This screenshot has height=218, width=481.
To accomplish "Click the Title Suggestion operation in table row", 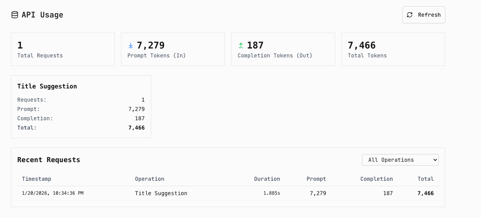I will (x=161, y=193).
